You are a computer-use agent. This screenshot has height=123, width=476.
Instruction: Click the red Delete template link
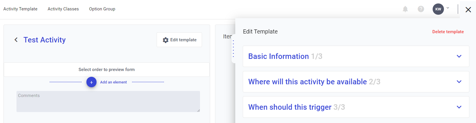click(x=448, y=32)
